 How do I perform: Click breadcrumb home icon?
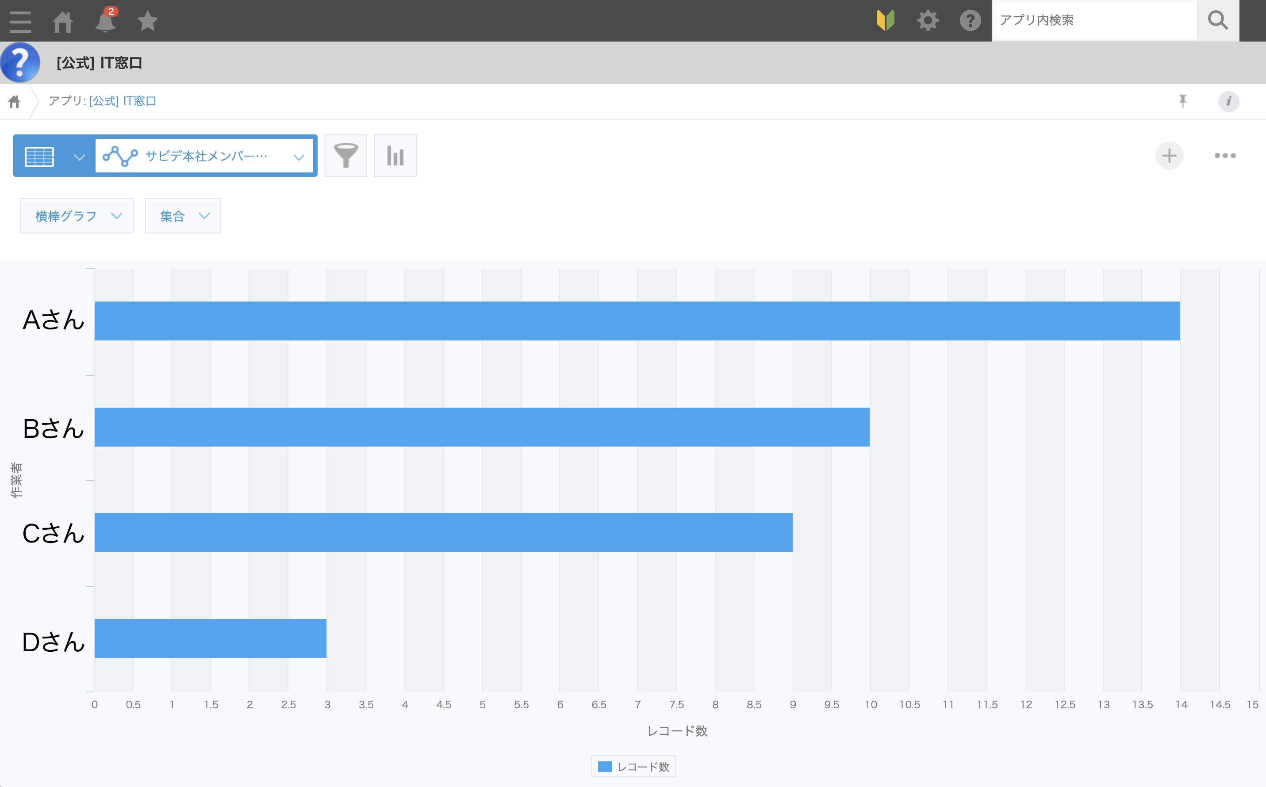click(14, 102)
